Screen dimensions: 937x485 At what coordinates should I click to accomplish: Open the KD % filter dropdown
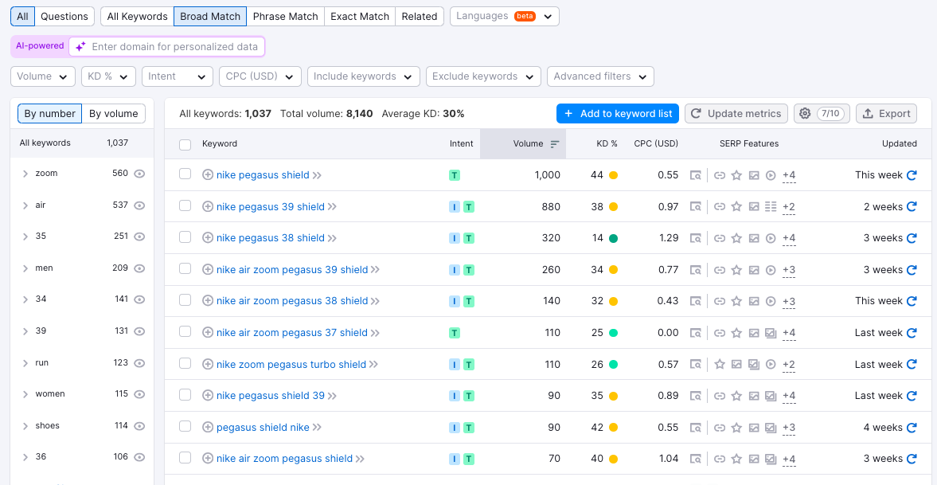[x=110, y=76]
